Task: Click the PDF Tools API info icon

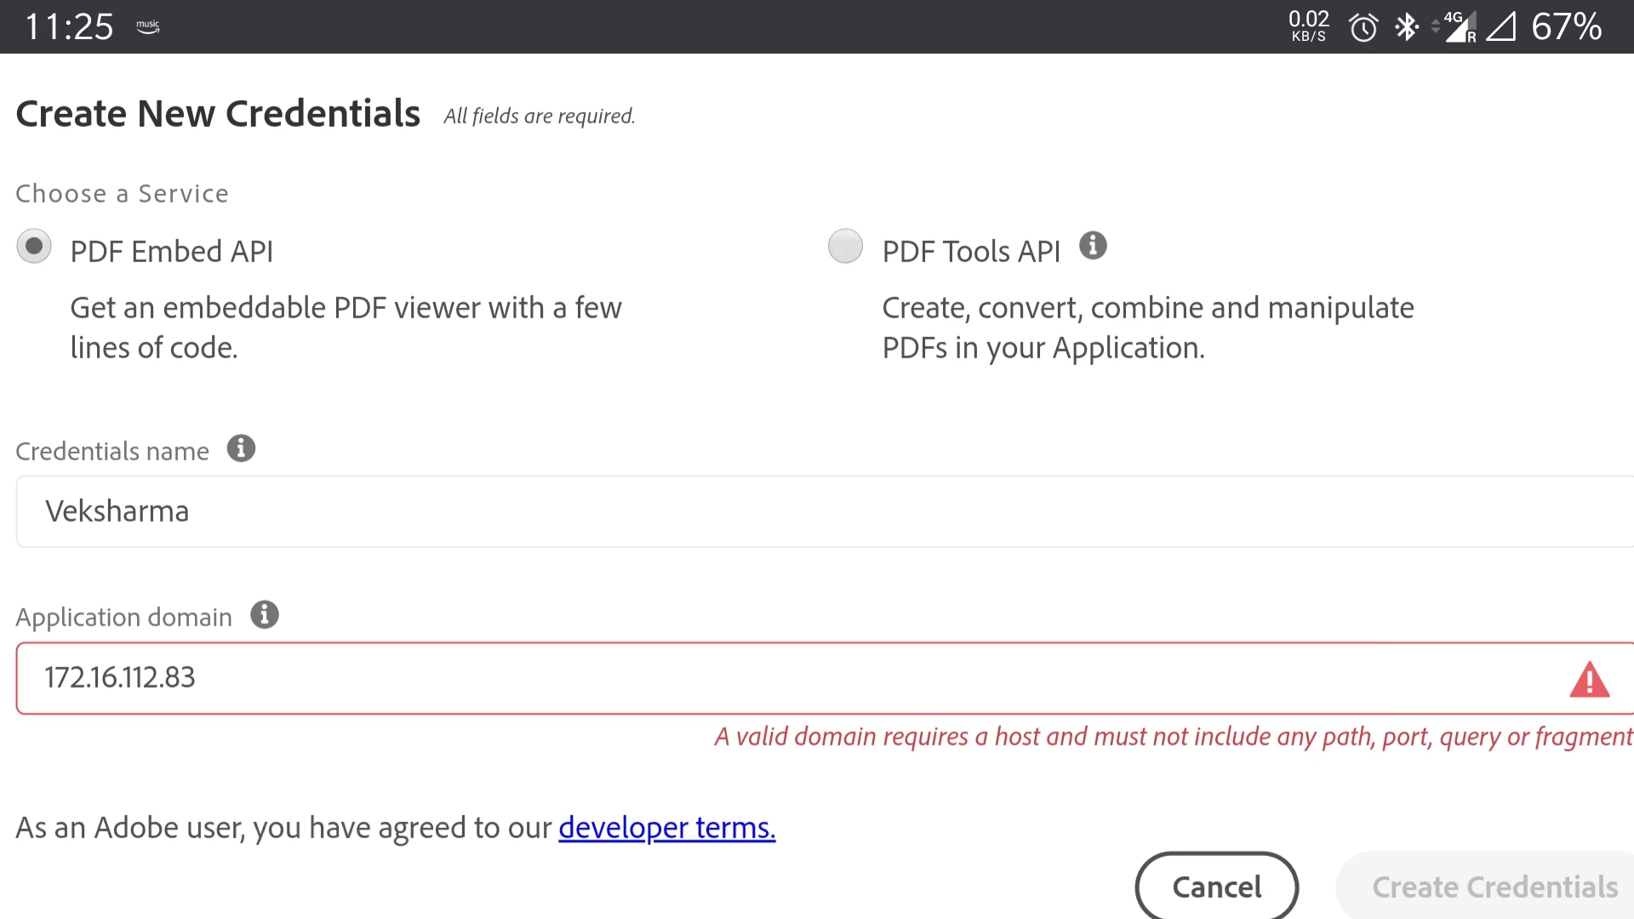Action: tap(1093, 246)
